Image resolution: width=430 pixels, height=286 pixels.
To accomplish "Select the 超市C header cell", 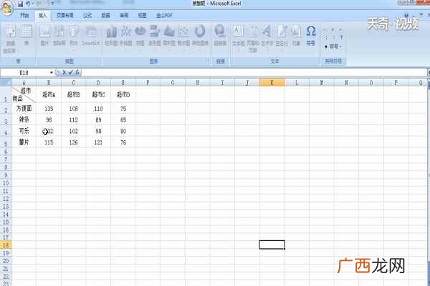I will (x=98, y=94).
